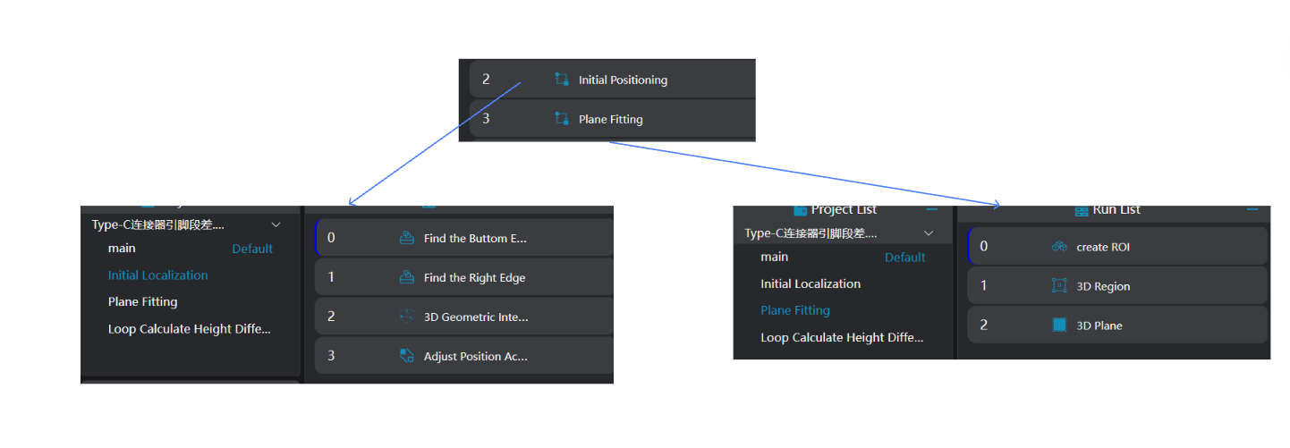Image resolution: width=1290 pixels, height=448 pixels.
Task: Click Default label in left project list
Action: click(x=252, y=249)
